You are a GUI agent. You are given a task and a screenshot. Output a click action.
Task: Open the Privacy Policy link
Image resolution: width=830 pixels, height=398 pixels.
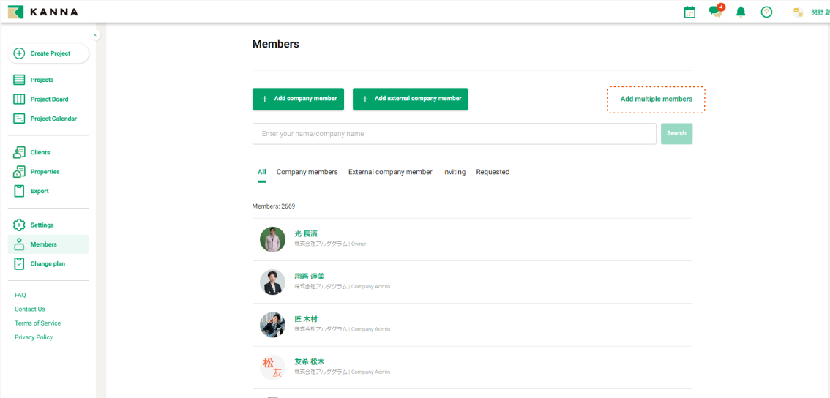(34, 337)
